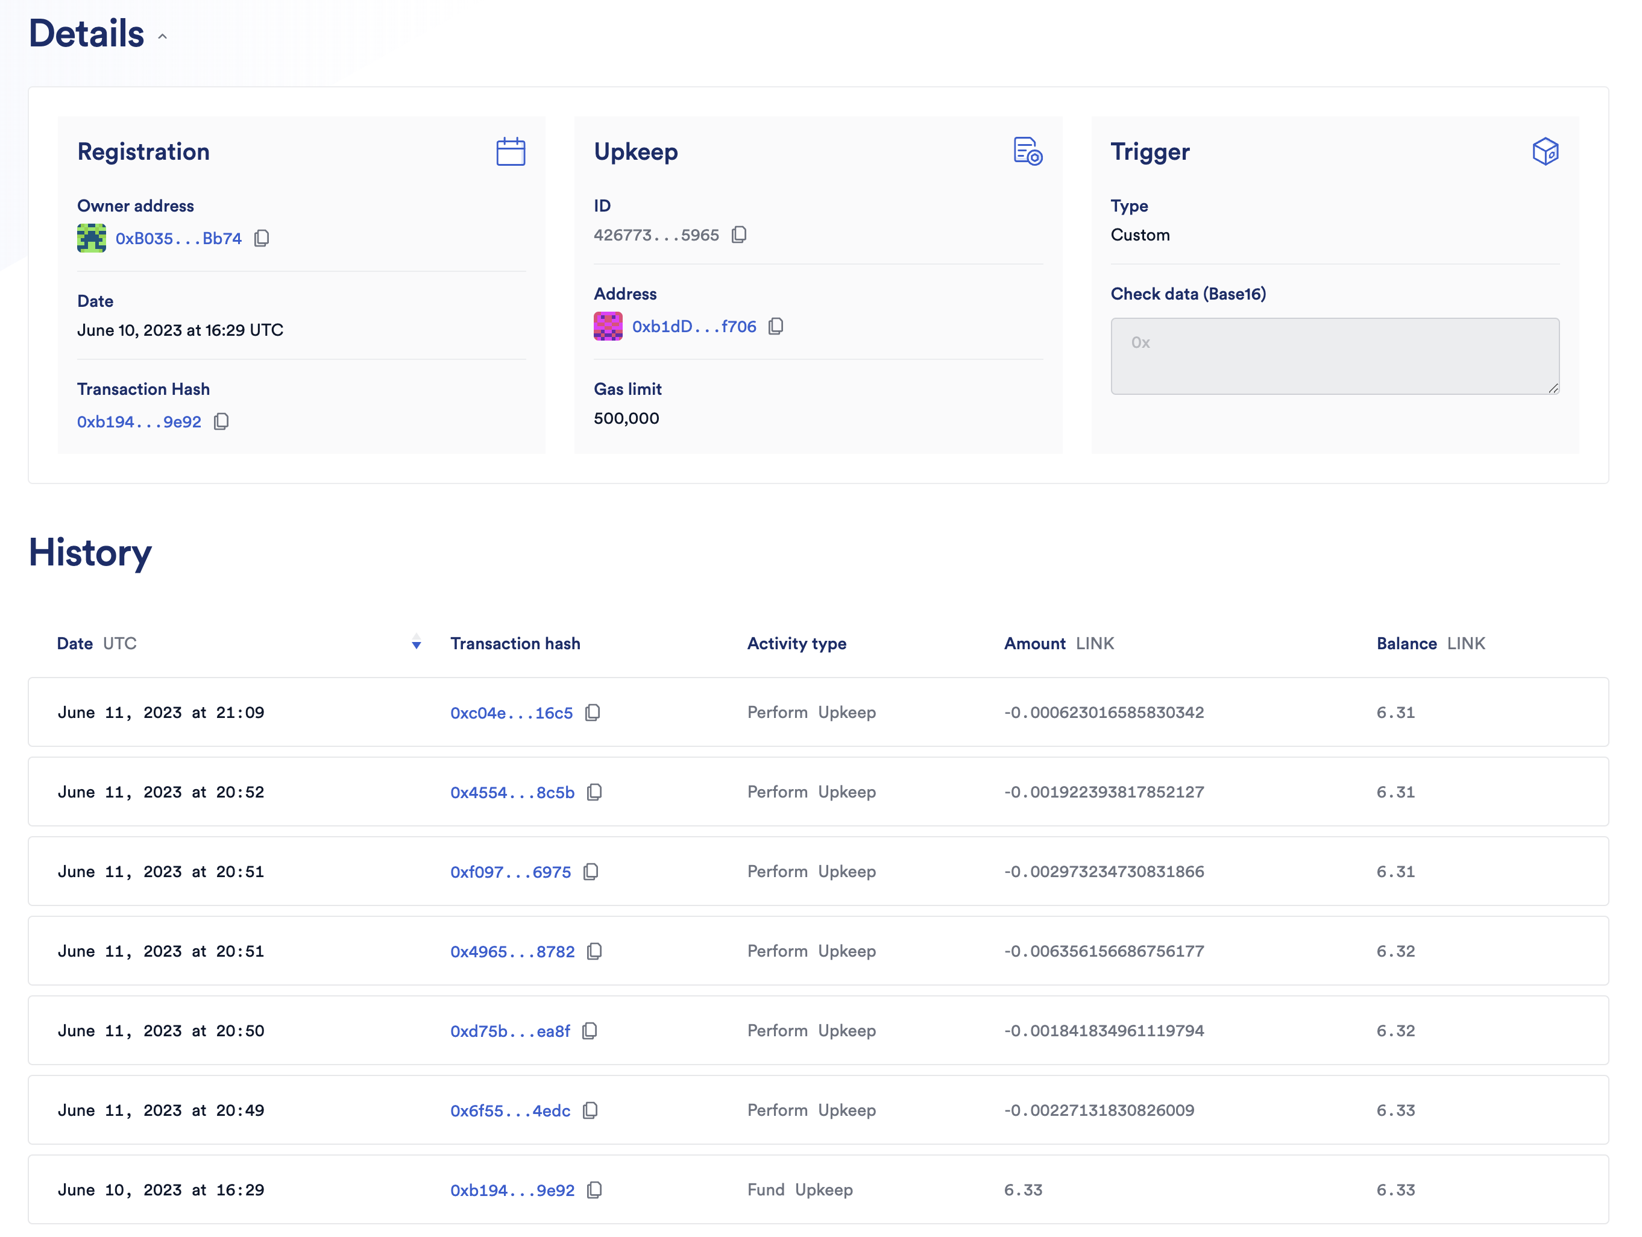Open Fund Upkeep transaction 0xb194...9e92 link
This screenshot has height=1237, width=1642.
click(512, 1190)
